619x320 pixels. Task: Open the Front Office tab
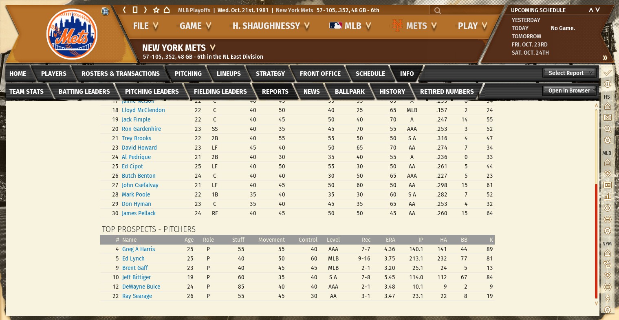[x=320, y=73]
